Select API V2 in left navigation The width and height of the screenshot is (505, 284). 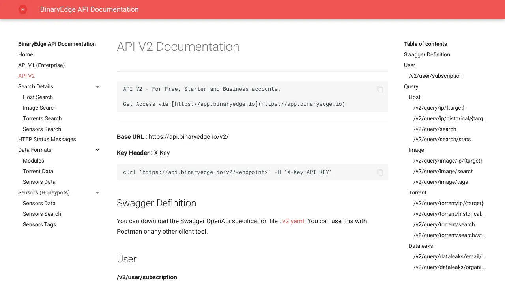pos(26,76)
